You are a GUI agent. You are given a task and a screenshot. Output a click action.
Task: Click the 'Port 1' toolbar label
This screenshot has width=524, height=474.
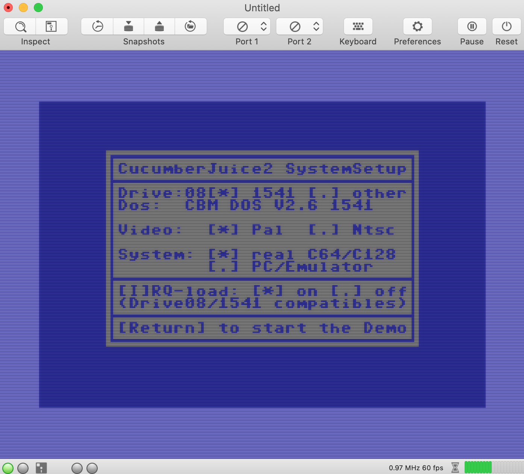[x=247, y=42]
